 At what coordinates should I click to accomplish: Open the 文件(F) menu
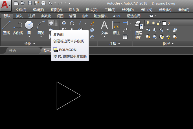pyautogui.click(x=21, y=10)
